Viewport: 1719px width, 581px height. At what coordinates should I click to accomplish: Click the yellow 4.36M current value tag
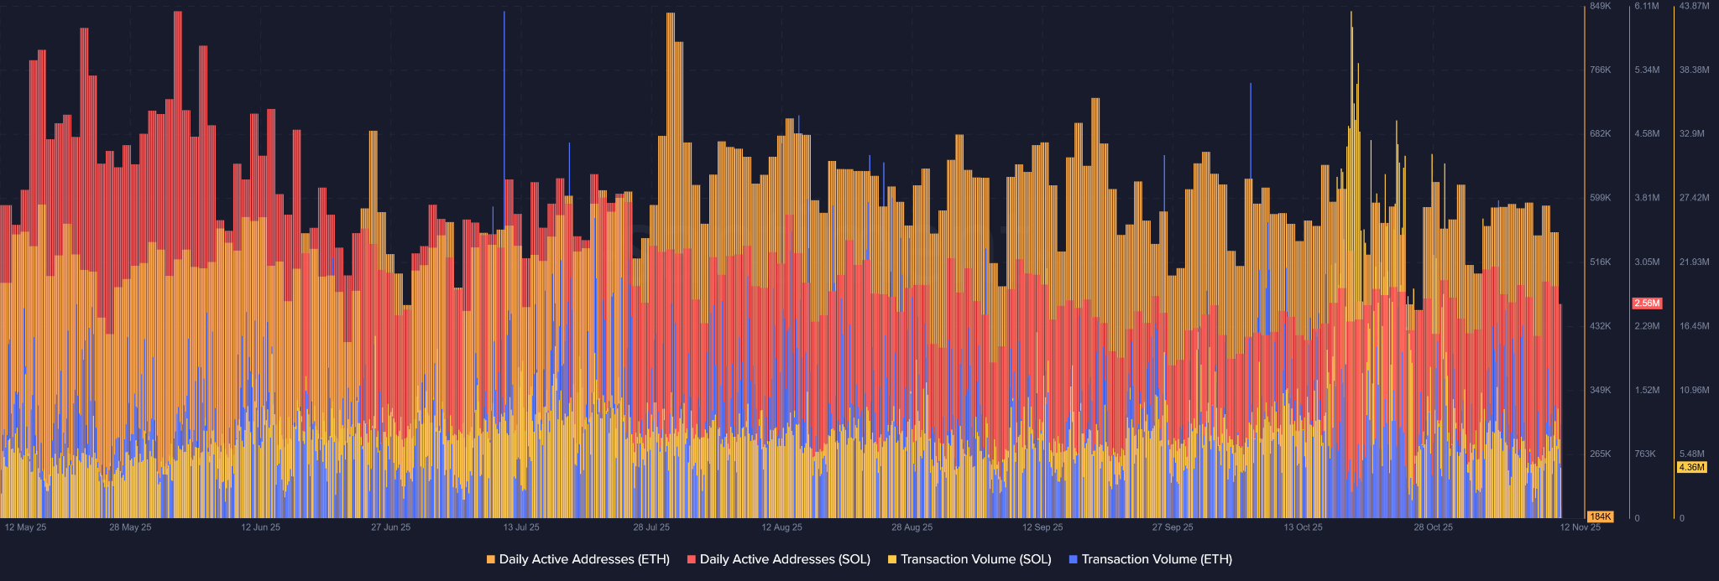click(1691, 467)
